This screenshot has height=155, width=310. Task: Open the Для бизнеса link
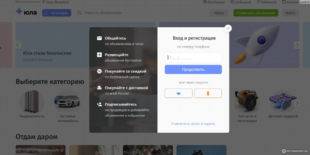click(216, 2)
